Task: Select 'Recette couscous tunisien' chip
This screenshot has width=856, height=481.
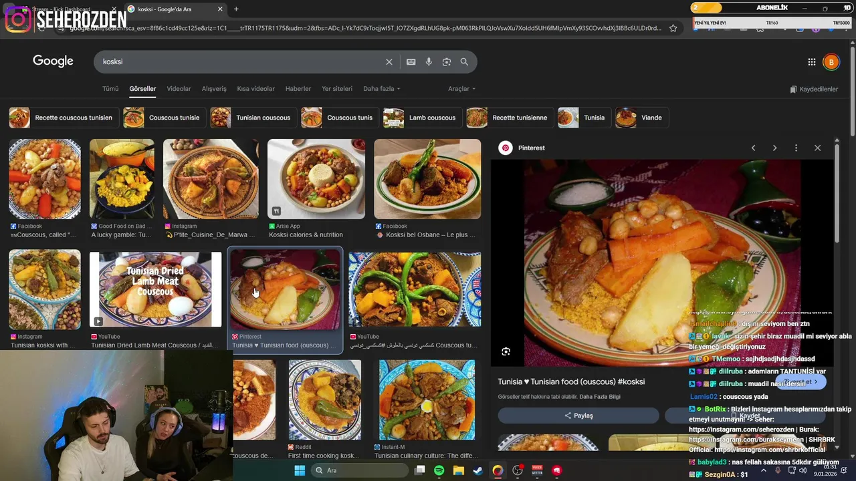Action: tap(64, 118)
